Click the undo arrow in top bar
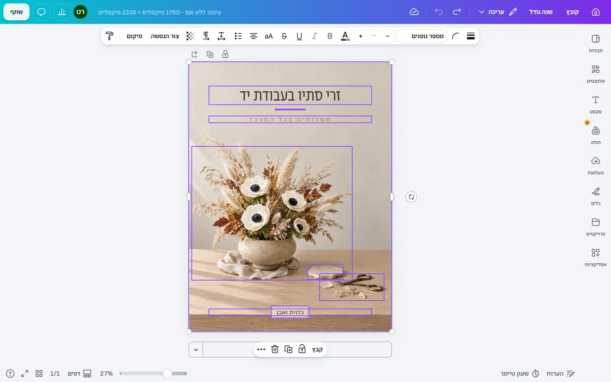Screen dimensions: 611x382 (x=439, y=12)
